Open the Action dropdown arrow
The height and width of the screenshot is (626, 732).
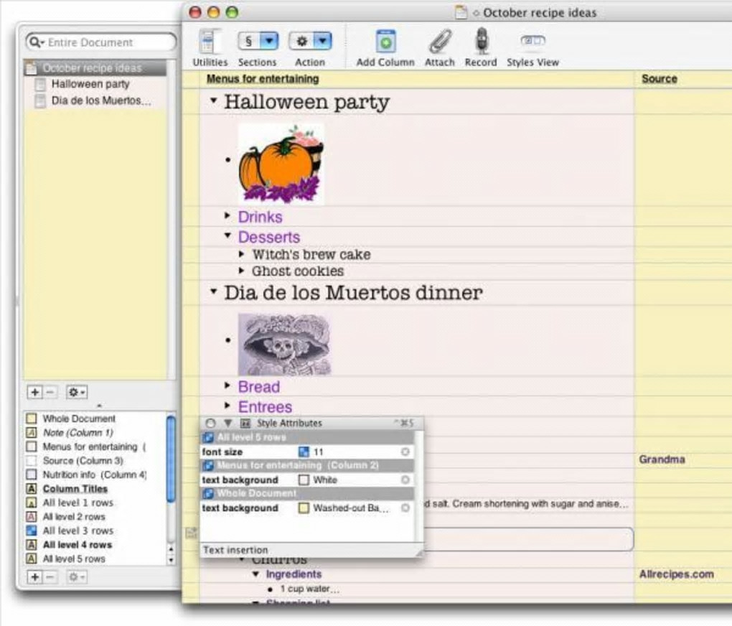tap(323, 41)
